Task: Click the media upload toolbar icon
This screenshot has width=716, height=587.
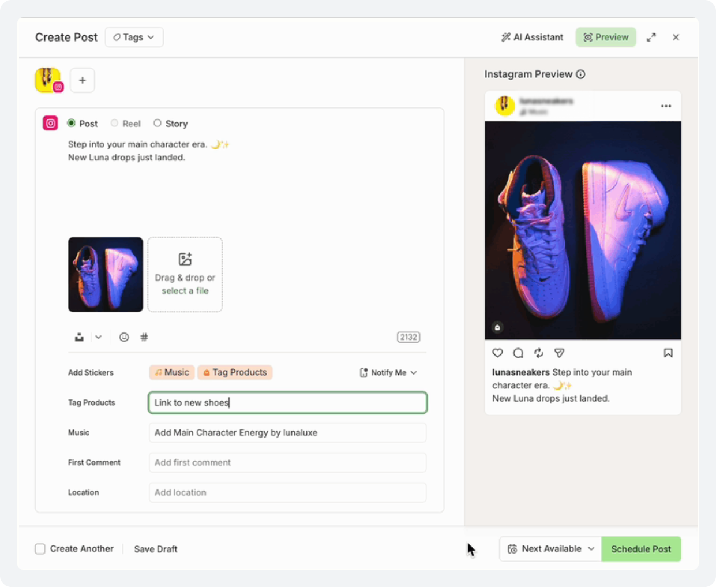Action: pos(79,337)
